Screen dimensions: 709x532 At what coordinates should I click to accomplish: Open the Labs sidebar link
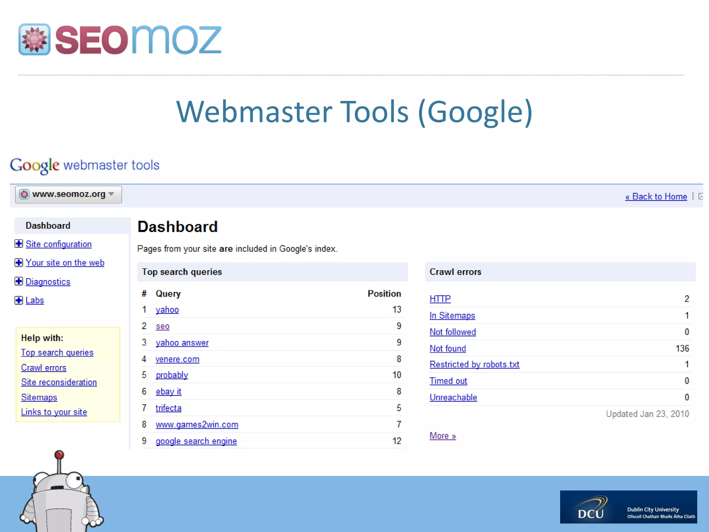tap(35, 300)
